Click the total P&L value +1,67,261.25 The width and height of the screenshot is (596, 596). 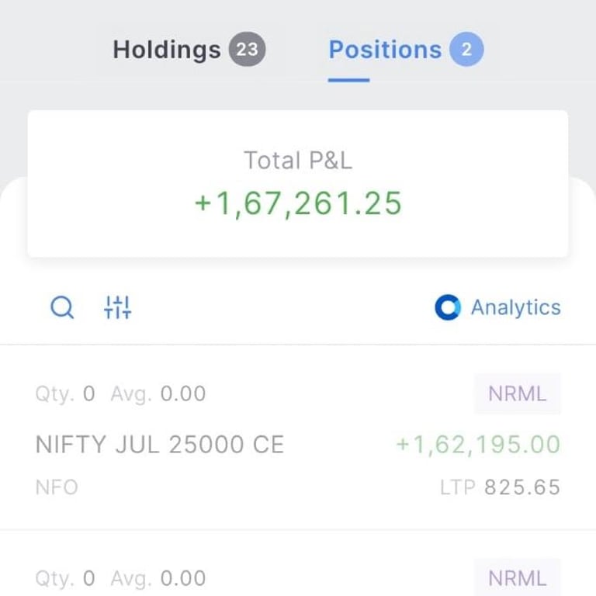pyautogui.click(x=298, y=203)
